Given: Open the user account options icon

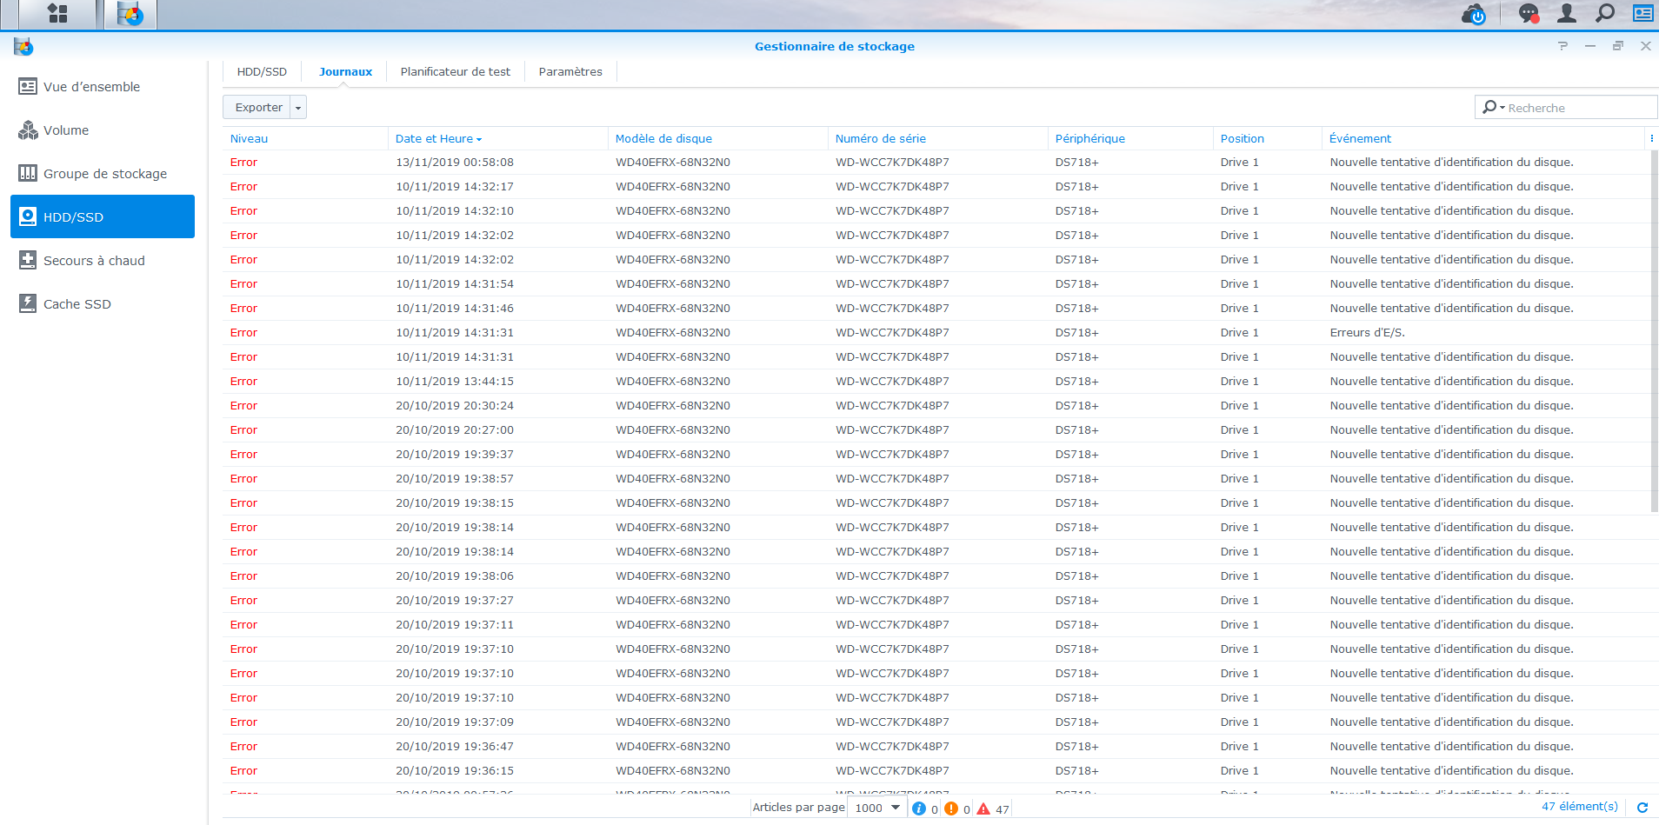Looking at the screenshot, I should point(1566,14).
